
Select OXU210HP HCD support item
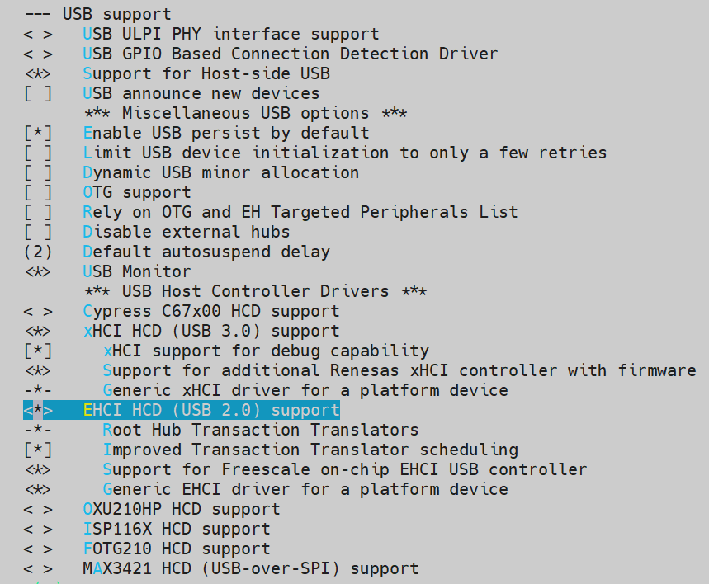click(152, 510)
